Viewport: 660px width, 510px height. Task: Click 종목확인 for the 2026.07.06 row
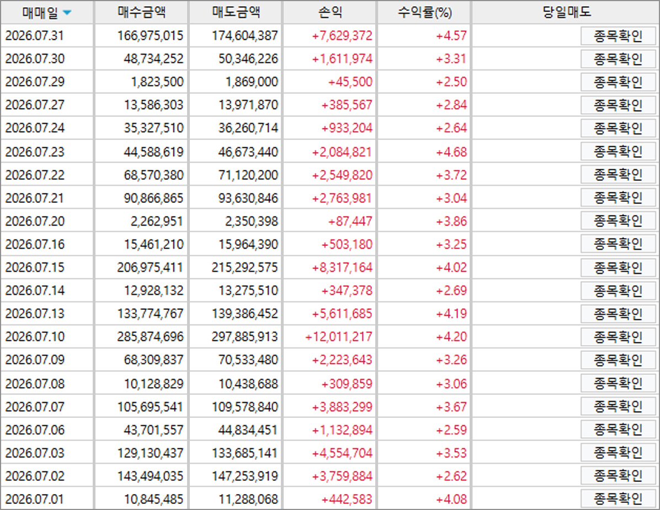tap(618, 430)
